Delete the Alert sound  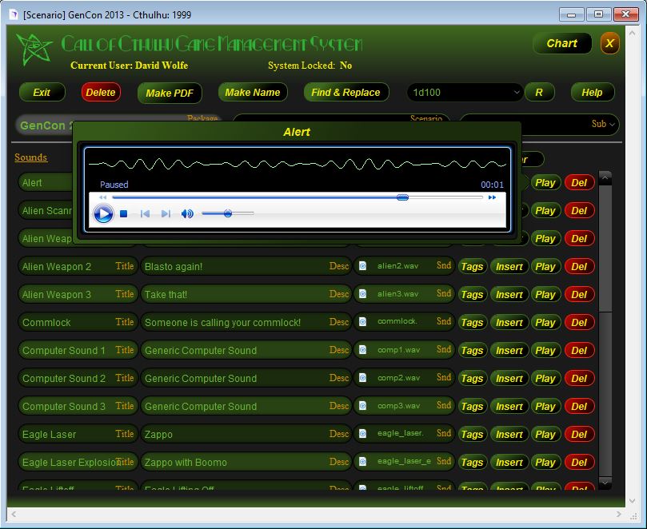point(579,183)
